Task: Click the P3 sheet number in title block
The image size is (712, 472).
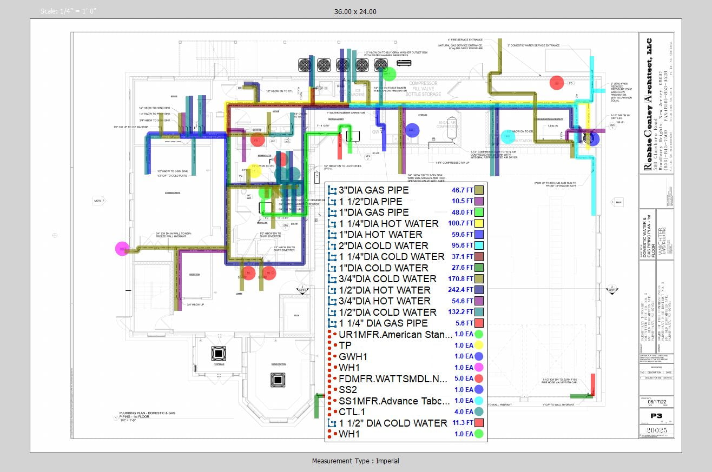Action: pyautogui.click(x=656, y=416)
